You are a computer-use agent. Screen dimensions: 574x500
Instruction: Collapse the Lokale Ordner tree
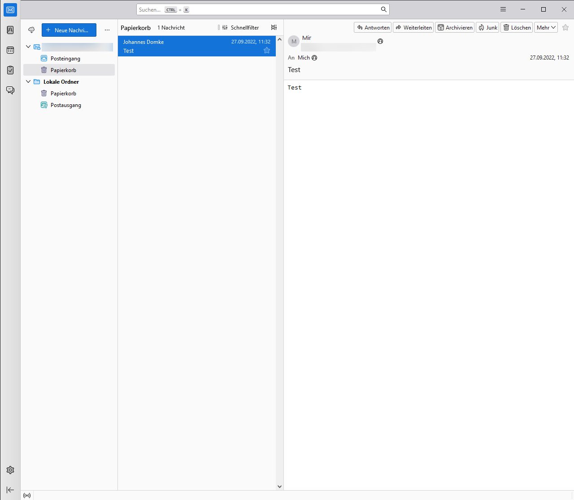point(28,81)
